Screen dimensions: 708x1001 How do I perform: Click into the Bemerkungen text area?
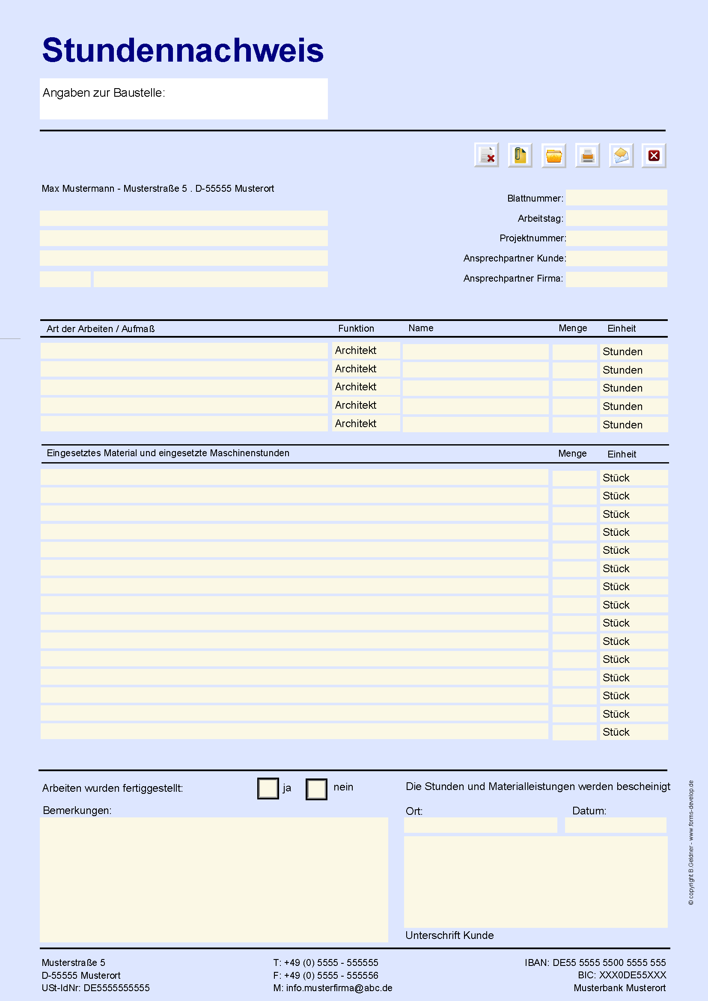click(x=214, y=879)
